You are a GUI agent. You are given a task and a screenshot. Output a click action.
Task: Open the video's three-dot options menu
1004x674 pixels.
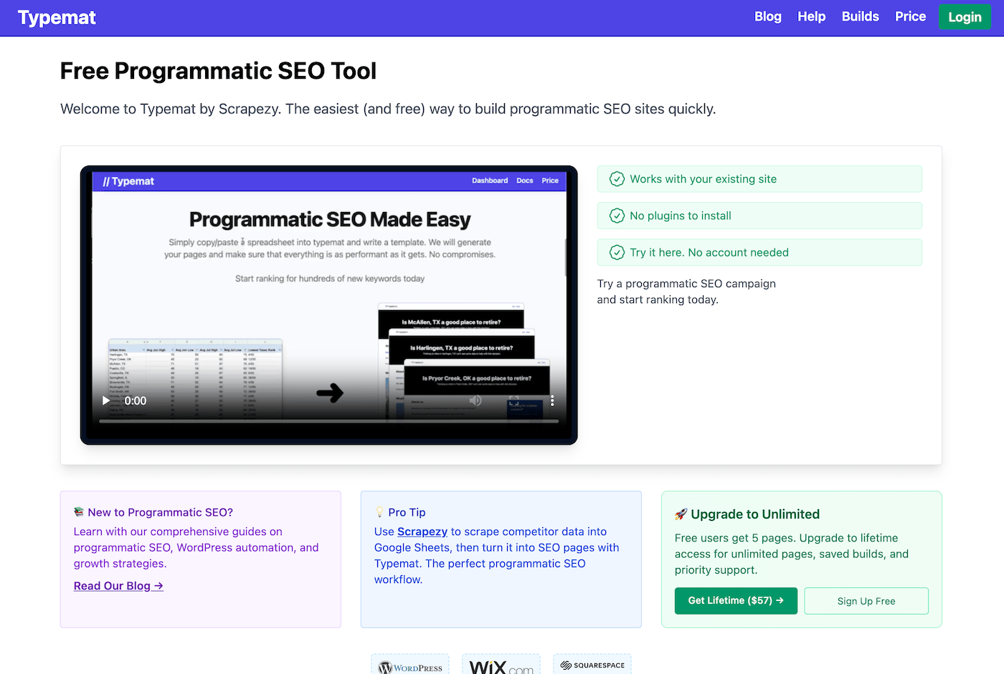click(x=552, y=400)
